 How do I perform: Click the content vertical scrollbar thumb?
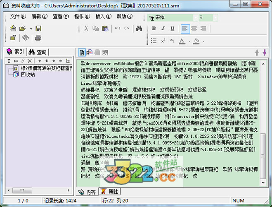[x=263, y=156]
